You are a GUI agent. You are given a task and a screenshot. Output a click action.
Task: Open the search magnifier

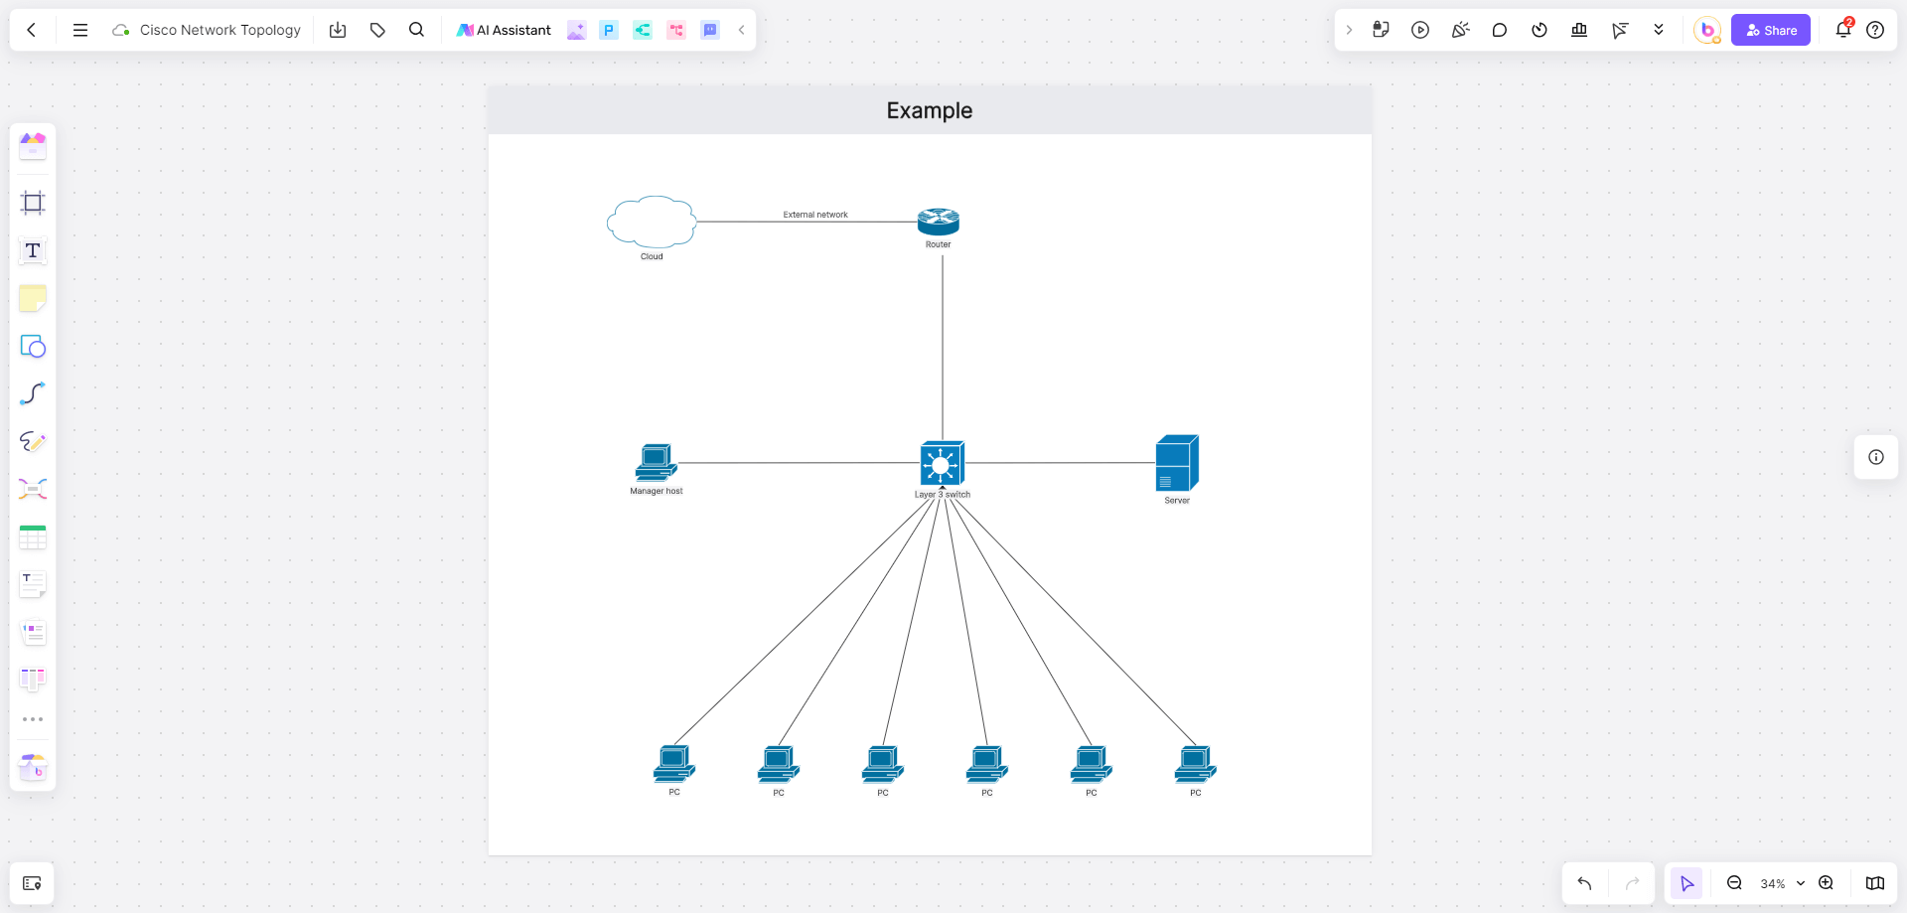click(417, 30)
